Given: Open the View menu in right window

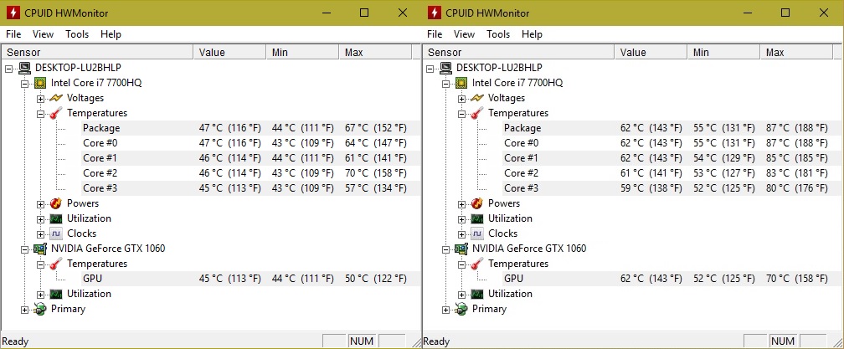Looking at the screenshot, I should tap(465, 34).
